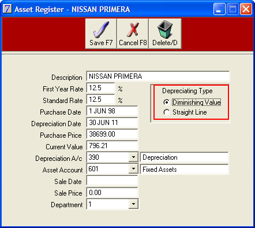Click the Cancel F8 red cross button

[x=133, y=34]
